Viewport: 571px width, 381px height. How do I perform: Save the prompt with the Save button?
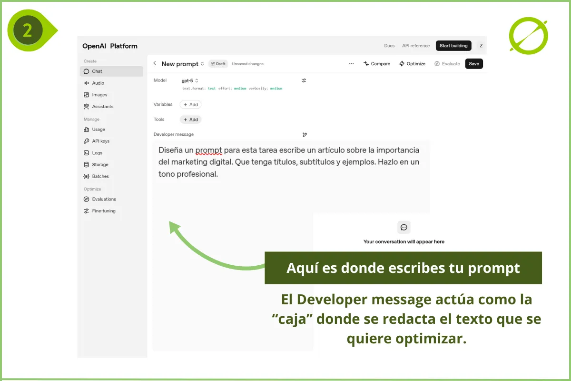(x=474, y=64)
